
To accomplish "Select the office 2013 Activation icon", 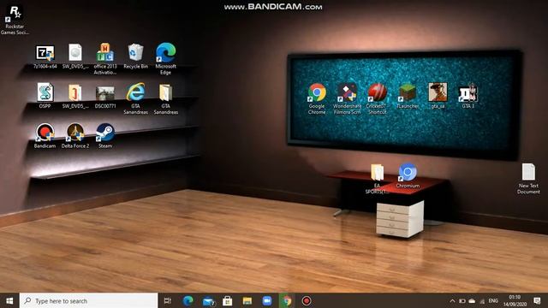I will [105, 59].
